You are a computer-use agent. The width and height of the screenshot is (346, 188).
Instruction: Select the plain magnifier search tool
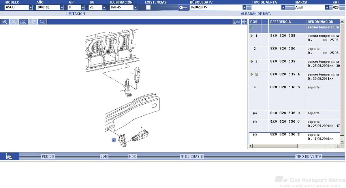(x=42, y=22)
